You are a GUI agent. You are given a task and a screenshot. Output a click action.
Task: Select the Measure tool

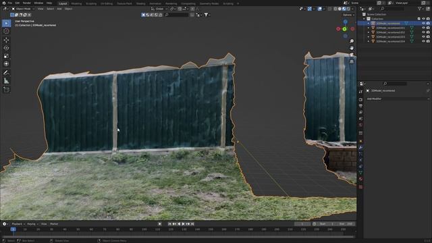(6, 81)
